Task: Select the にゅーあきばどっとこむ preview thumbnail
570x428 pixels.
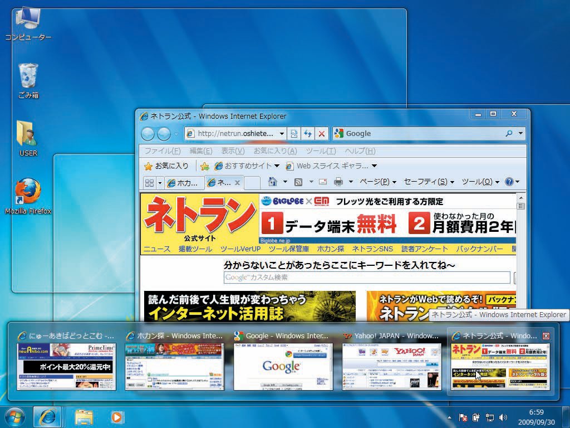Action: pos(66,367)
